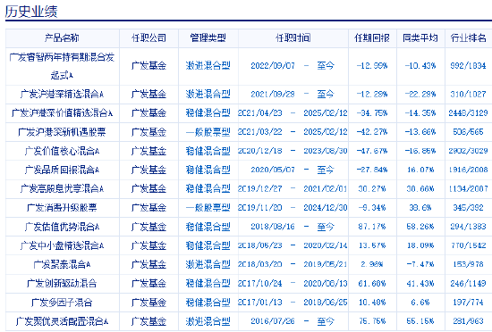The height and width of the screenshot is (332, 492).
Task: Select the 任职时间 column header
Action: click(x=293, y=38)
